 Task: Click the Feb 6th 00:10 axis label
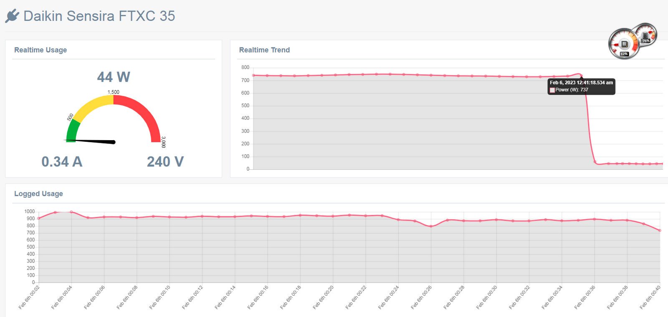click(160, 297)
